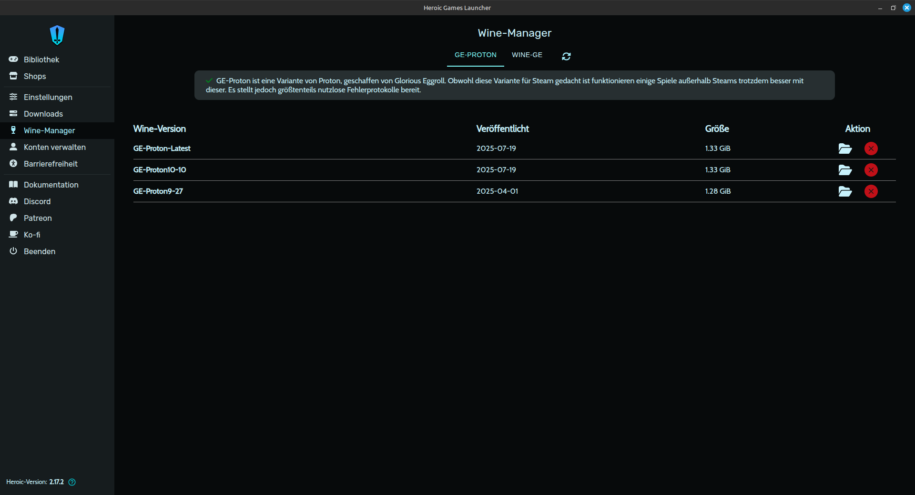Open folder for GE-Proton-Latest

tap(845, 148)
